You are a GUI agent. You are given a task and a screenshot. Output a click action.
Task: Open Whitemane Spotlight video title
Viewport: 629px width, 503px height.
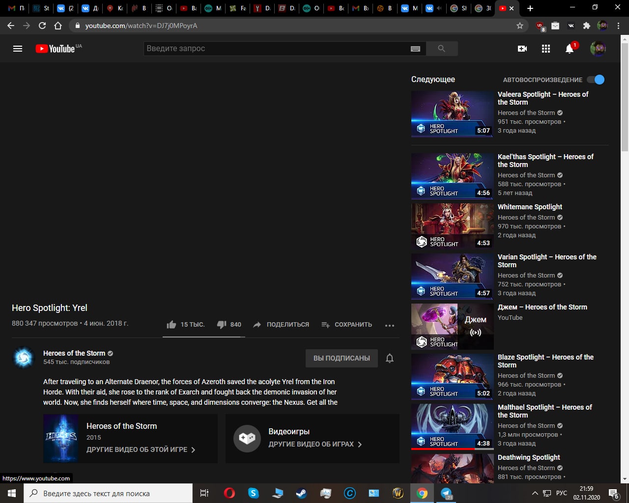coord(530,207)
